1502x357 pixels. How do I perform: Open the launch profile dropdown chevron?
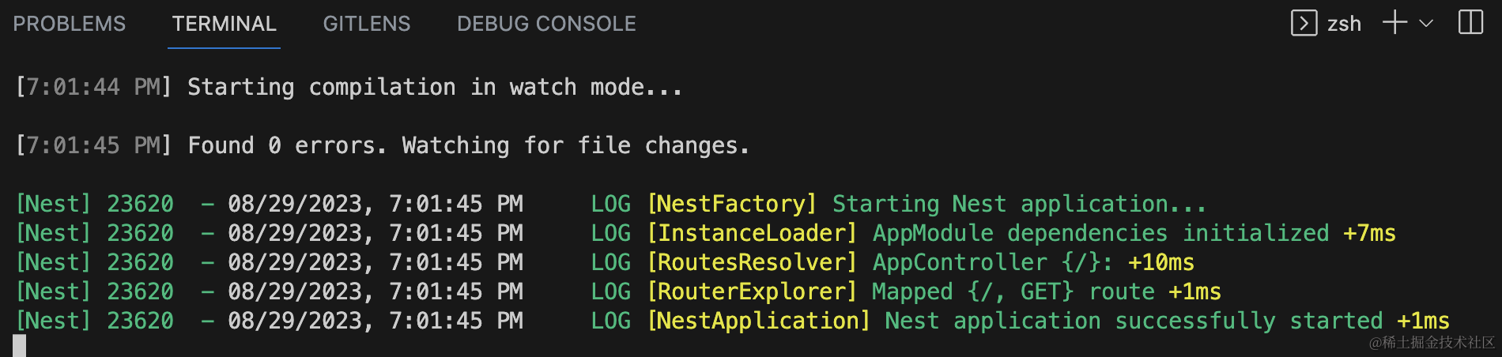tap(1426, 24)
